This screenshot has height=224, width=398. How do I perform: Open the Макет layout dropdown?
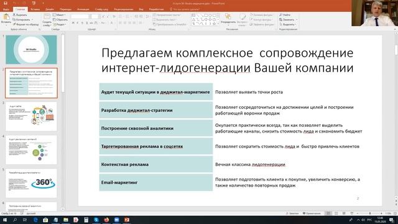click(x=60, y=15)
